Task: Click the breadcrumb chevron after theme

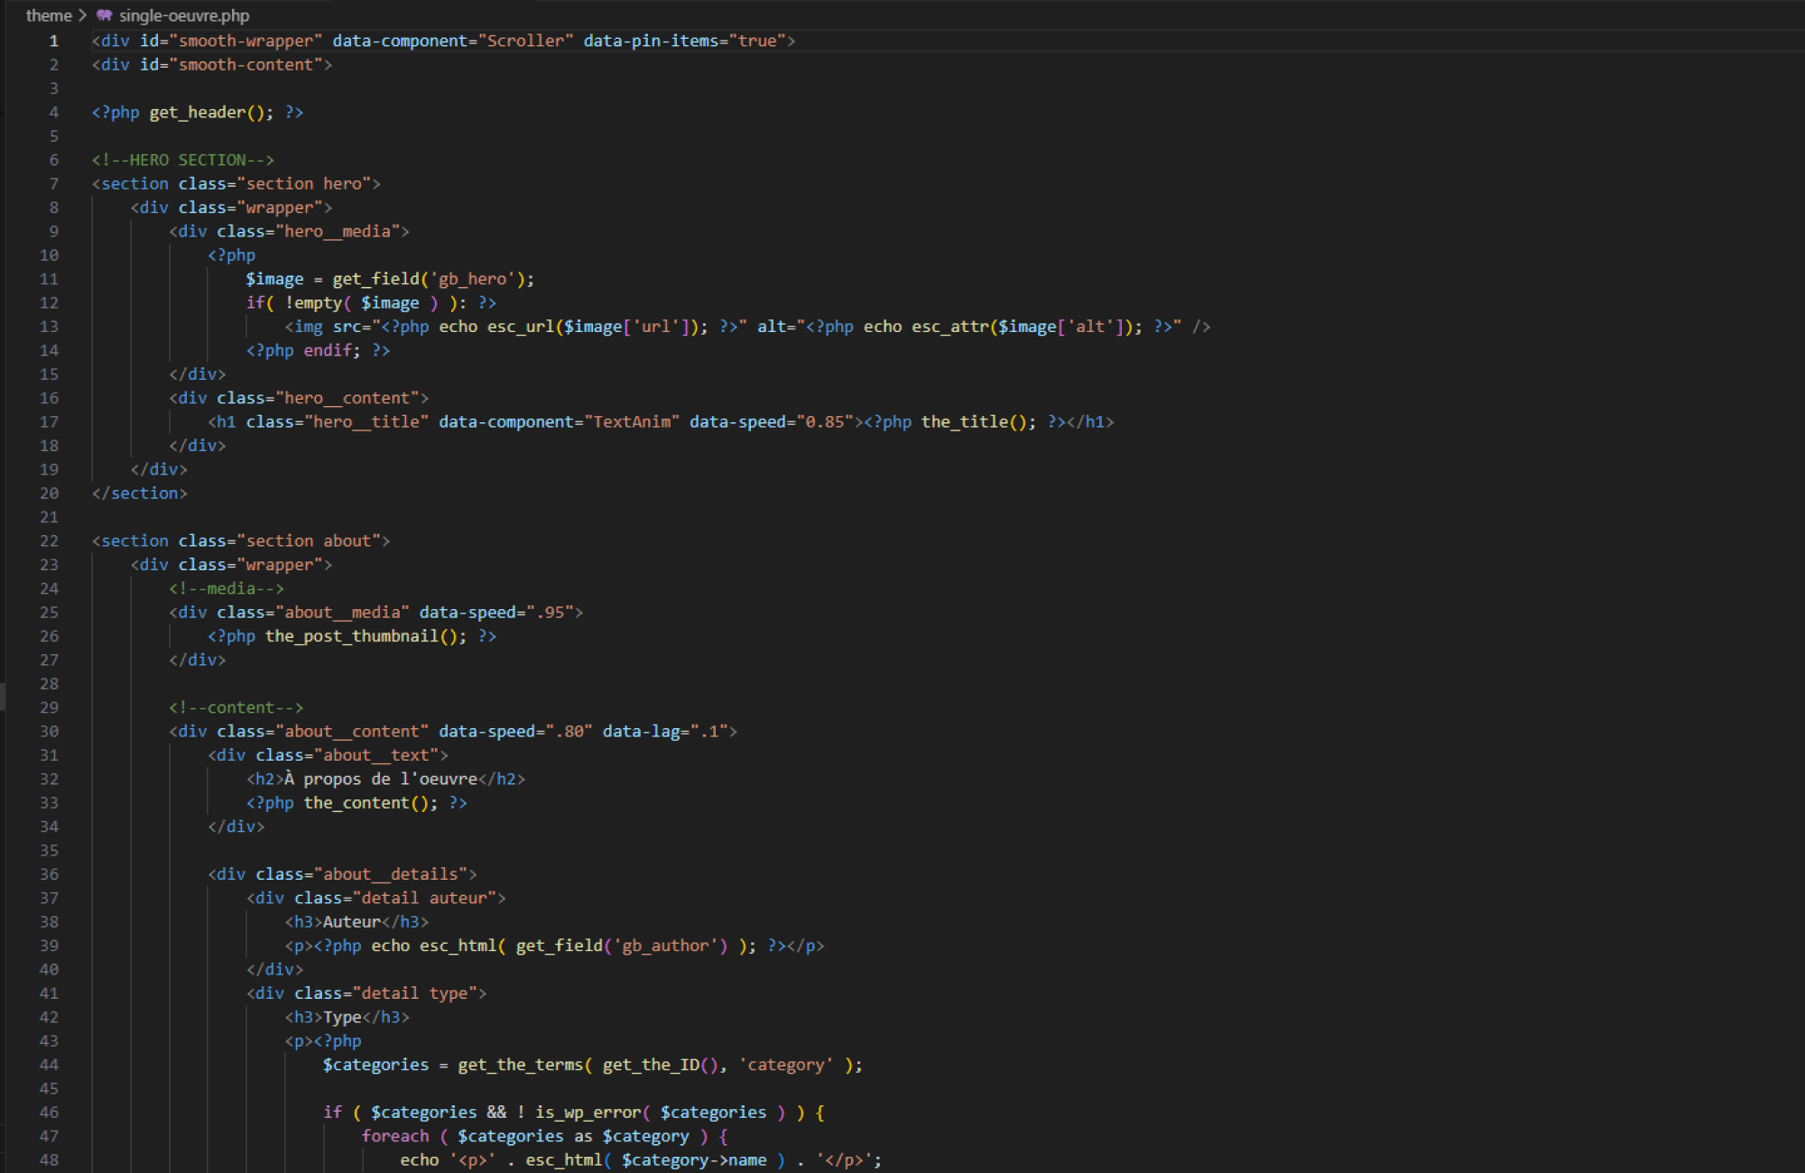Action: [83, 15]
